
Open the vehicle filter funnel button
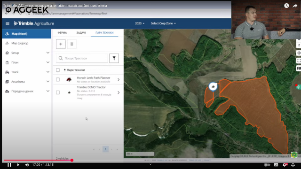114,58
